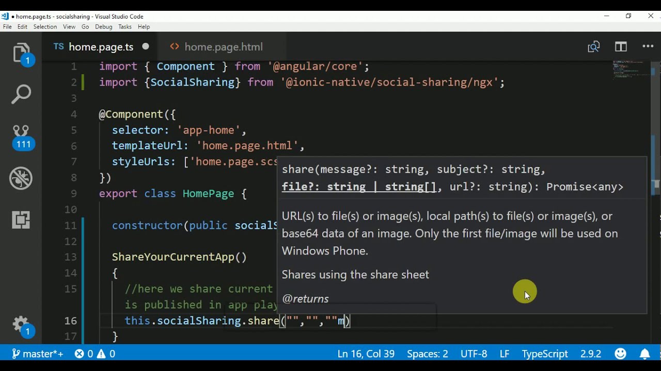The height and width of the screenshot is (371, 661).
Task: Click the unsaved dot on home.page.ts tab
Action: coord(146,46)
